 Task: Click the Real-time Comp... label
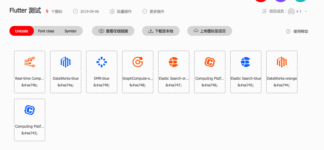30,79
